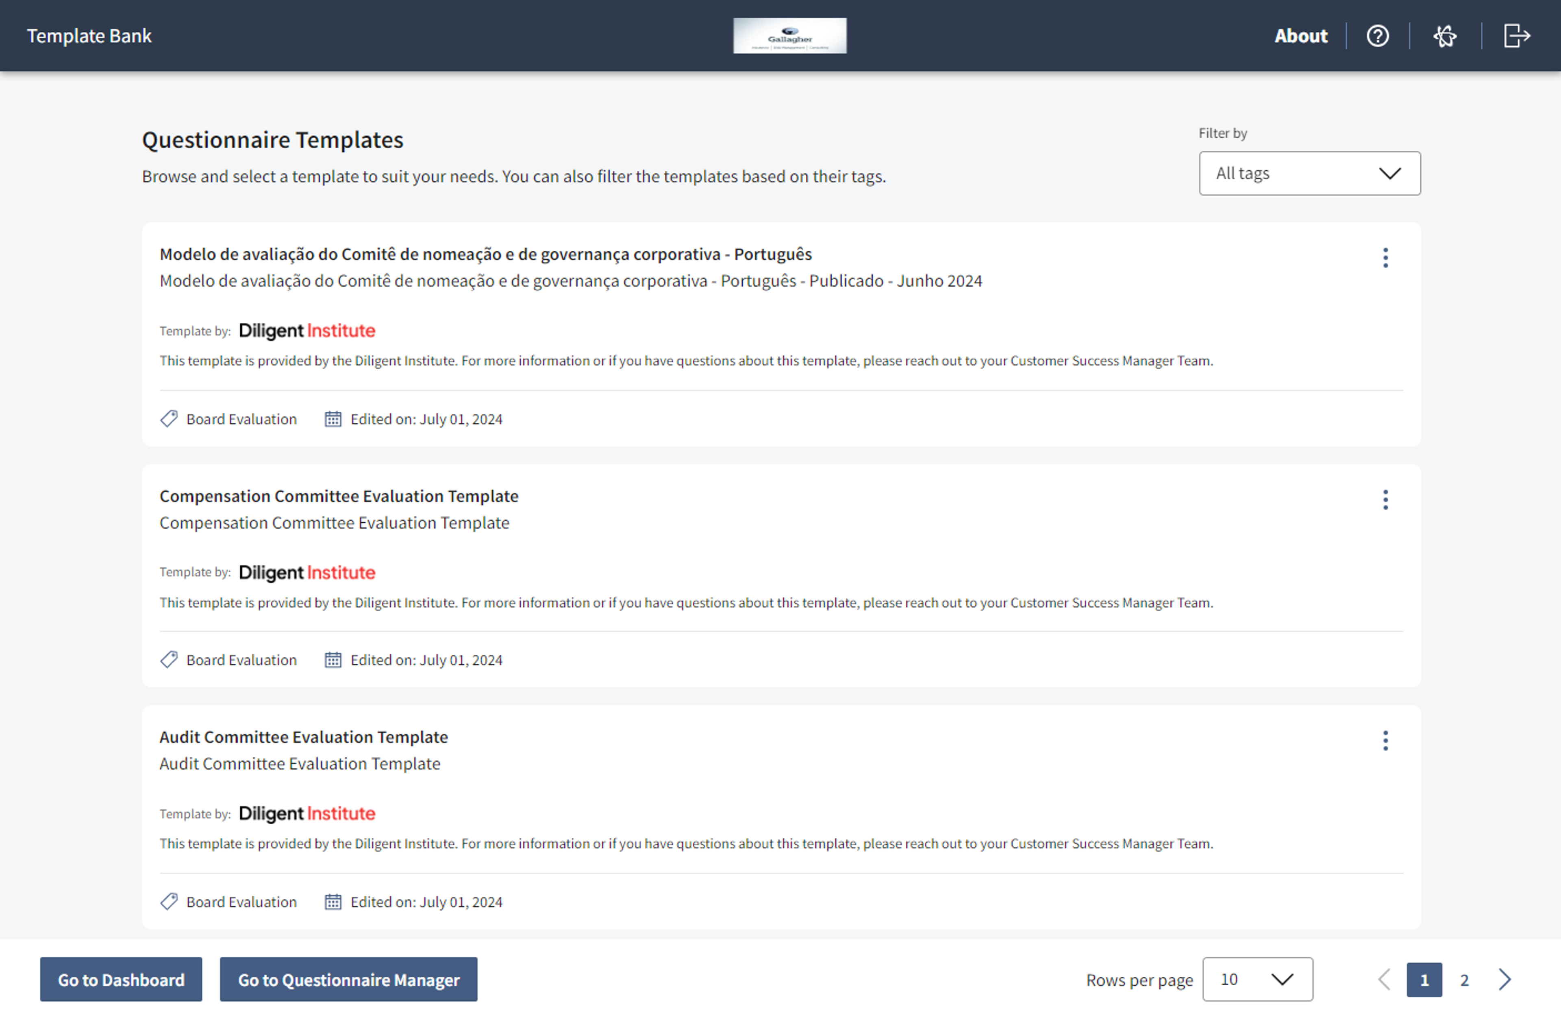Open the Compensation Committee Evaluation Template bold title
The image size is (1561, 1019).
tap(339, 496)
